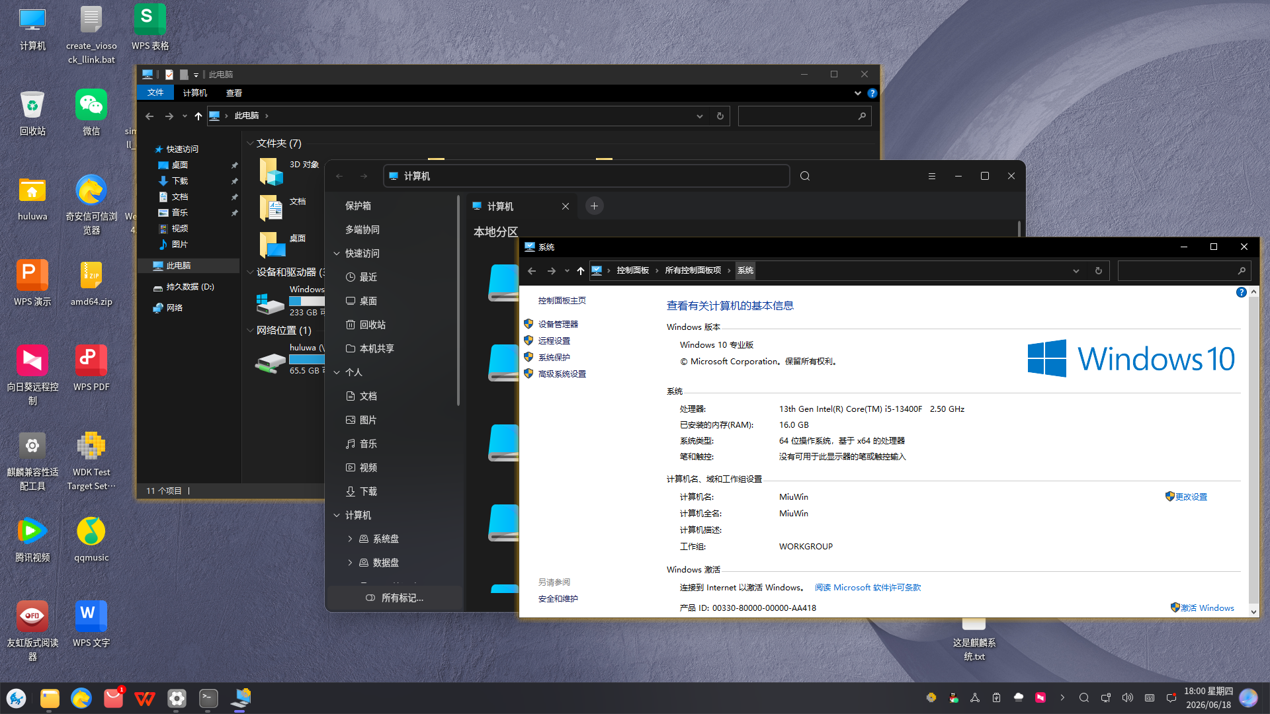
Task: Click the volume icon in system tray
Action: click(x=1128, y=697)
